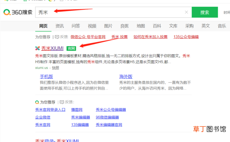
Task: Switch to the 英文 tab
Action: coord(206,26)
